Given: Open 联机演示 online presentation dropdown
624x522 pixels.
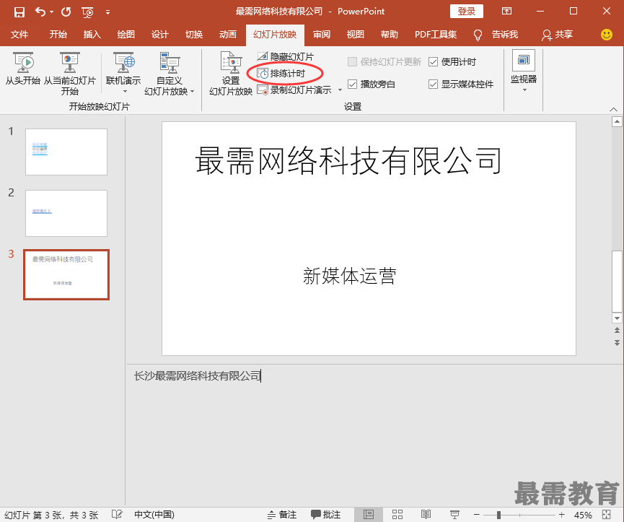Looking at the screenshot, I should click(123, 73).
